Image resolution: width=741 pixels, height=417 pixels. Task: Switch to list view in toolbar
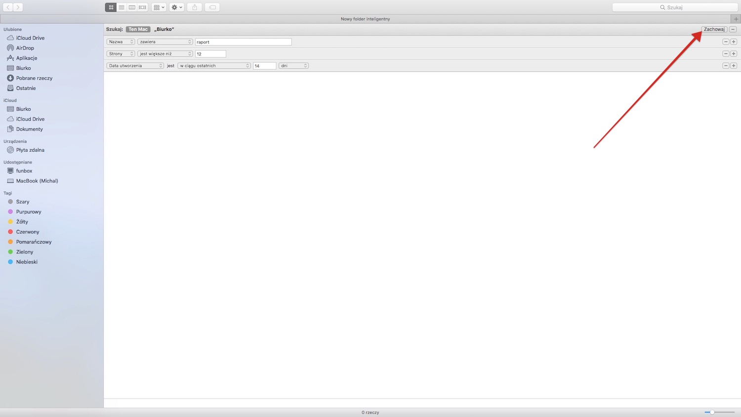(x=122, y=7)
